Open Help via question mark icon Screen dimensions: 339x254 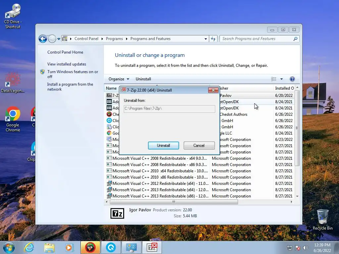[292, 79]
